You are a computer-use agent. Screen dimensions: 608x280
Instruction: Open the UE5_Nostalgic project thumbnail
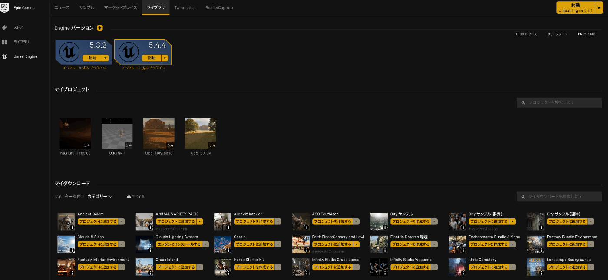159,133
